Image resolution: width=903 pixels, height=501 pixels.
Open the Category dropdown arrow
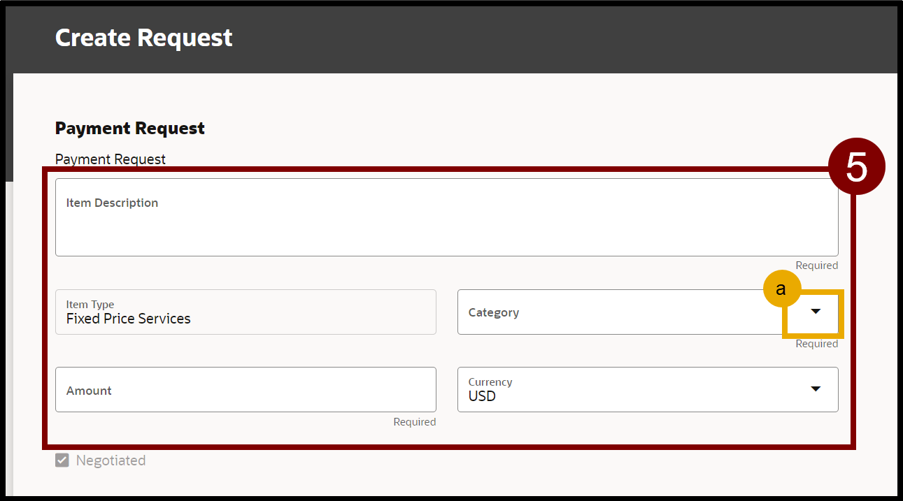coord(815,312)
